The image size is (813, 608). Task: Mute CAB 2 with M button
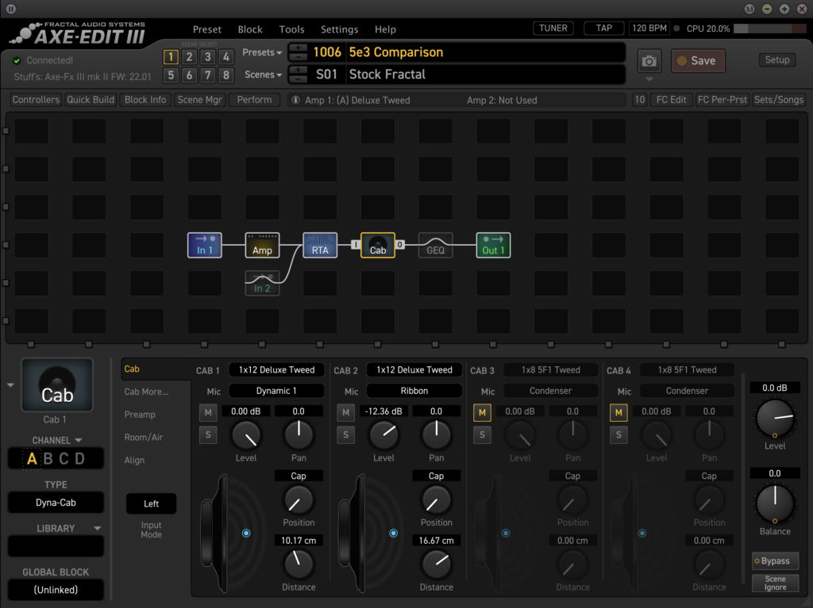coord(346,412)
